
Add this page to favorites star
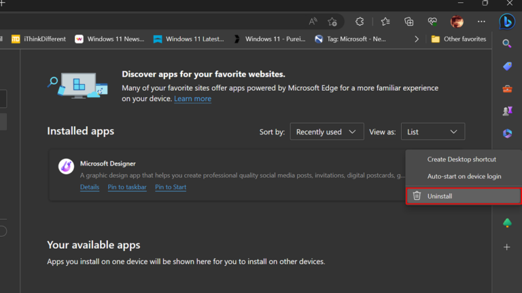332,22
